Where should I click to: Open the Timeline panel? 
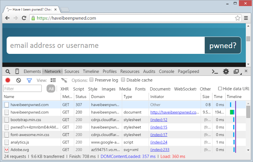[x=91, y=71]
